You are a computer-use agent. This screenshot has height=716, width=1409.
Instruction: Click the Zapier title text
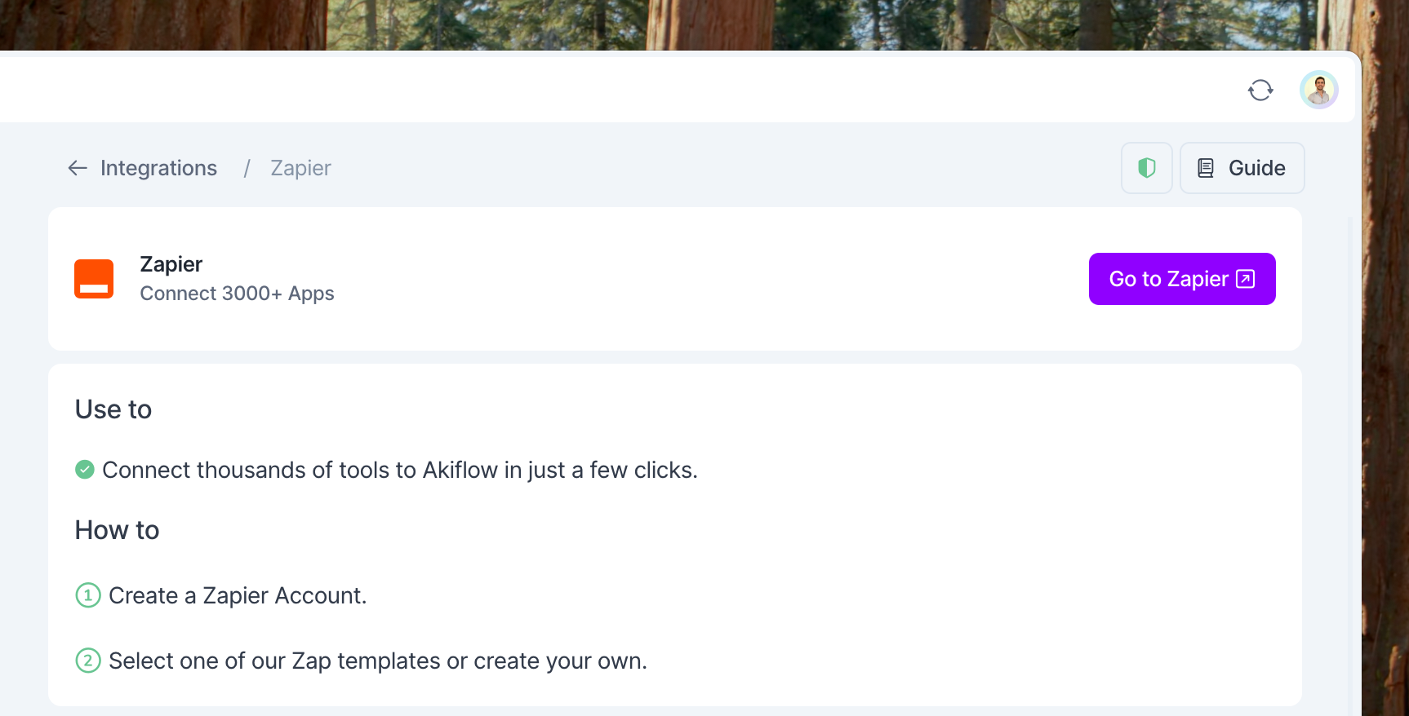point(171,264)
